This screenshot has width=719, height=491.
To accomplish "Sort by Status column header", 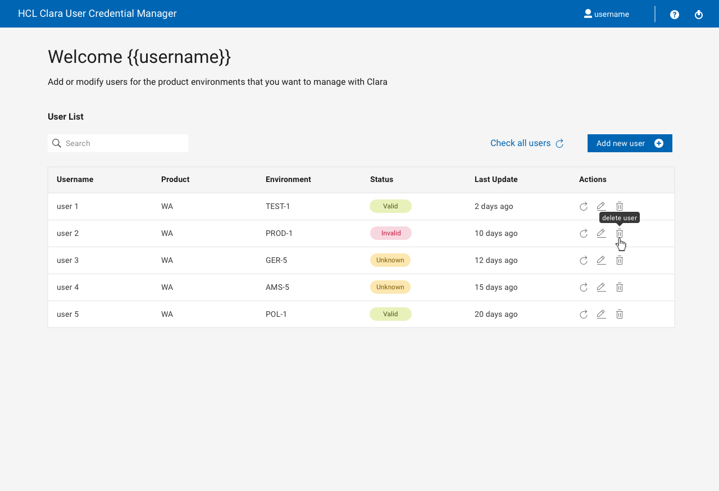I will pyautogui.click(x=381, y=180).
